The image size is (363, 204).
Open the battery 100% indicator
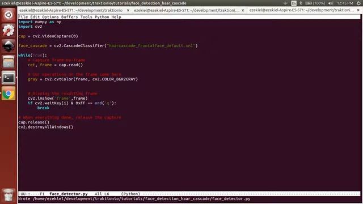(315, 3)
